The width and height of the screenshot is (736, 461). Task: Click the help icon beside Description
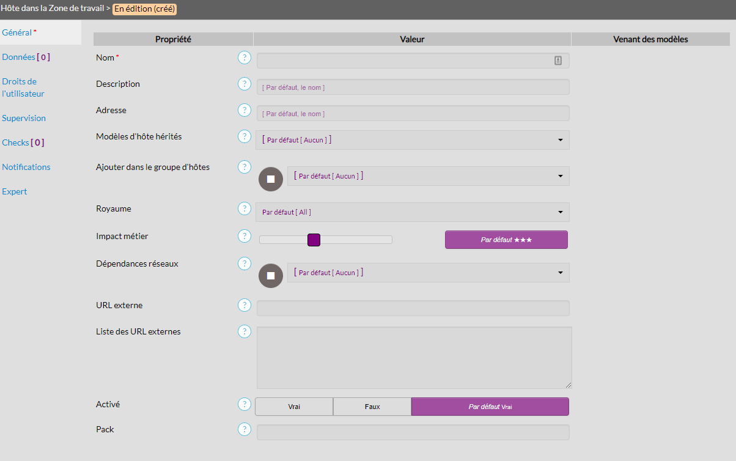point(245,84)
